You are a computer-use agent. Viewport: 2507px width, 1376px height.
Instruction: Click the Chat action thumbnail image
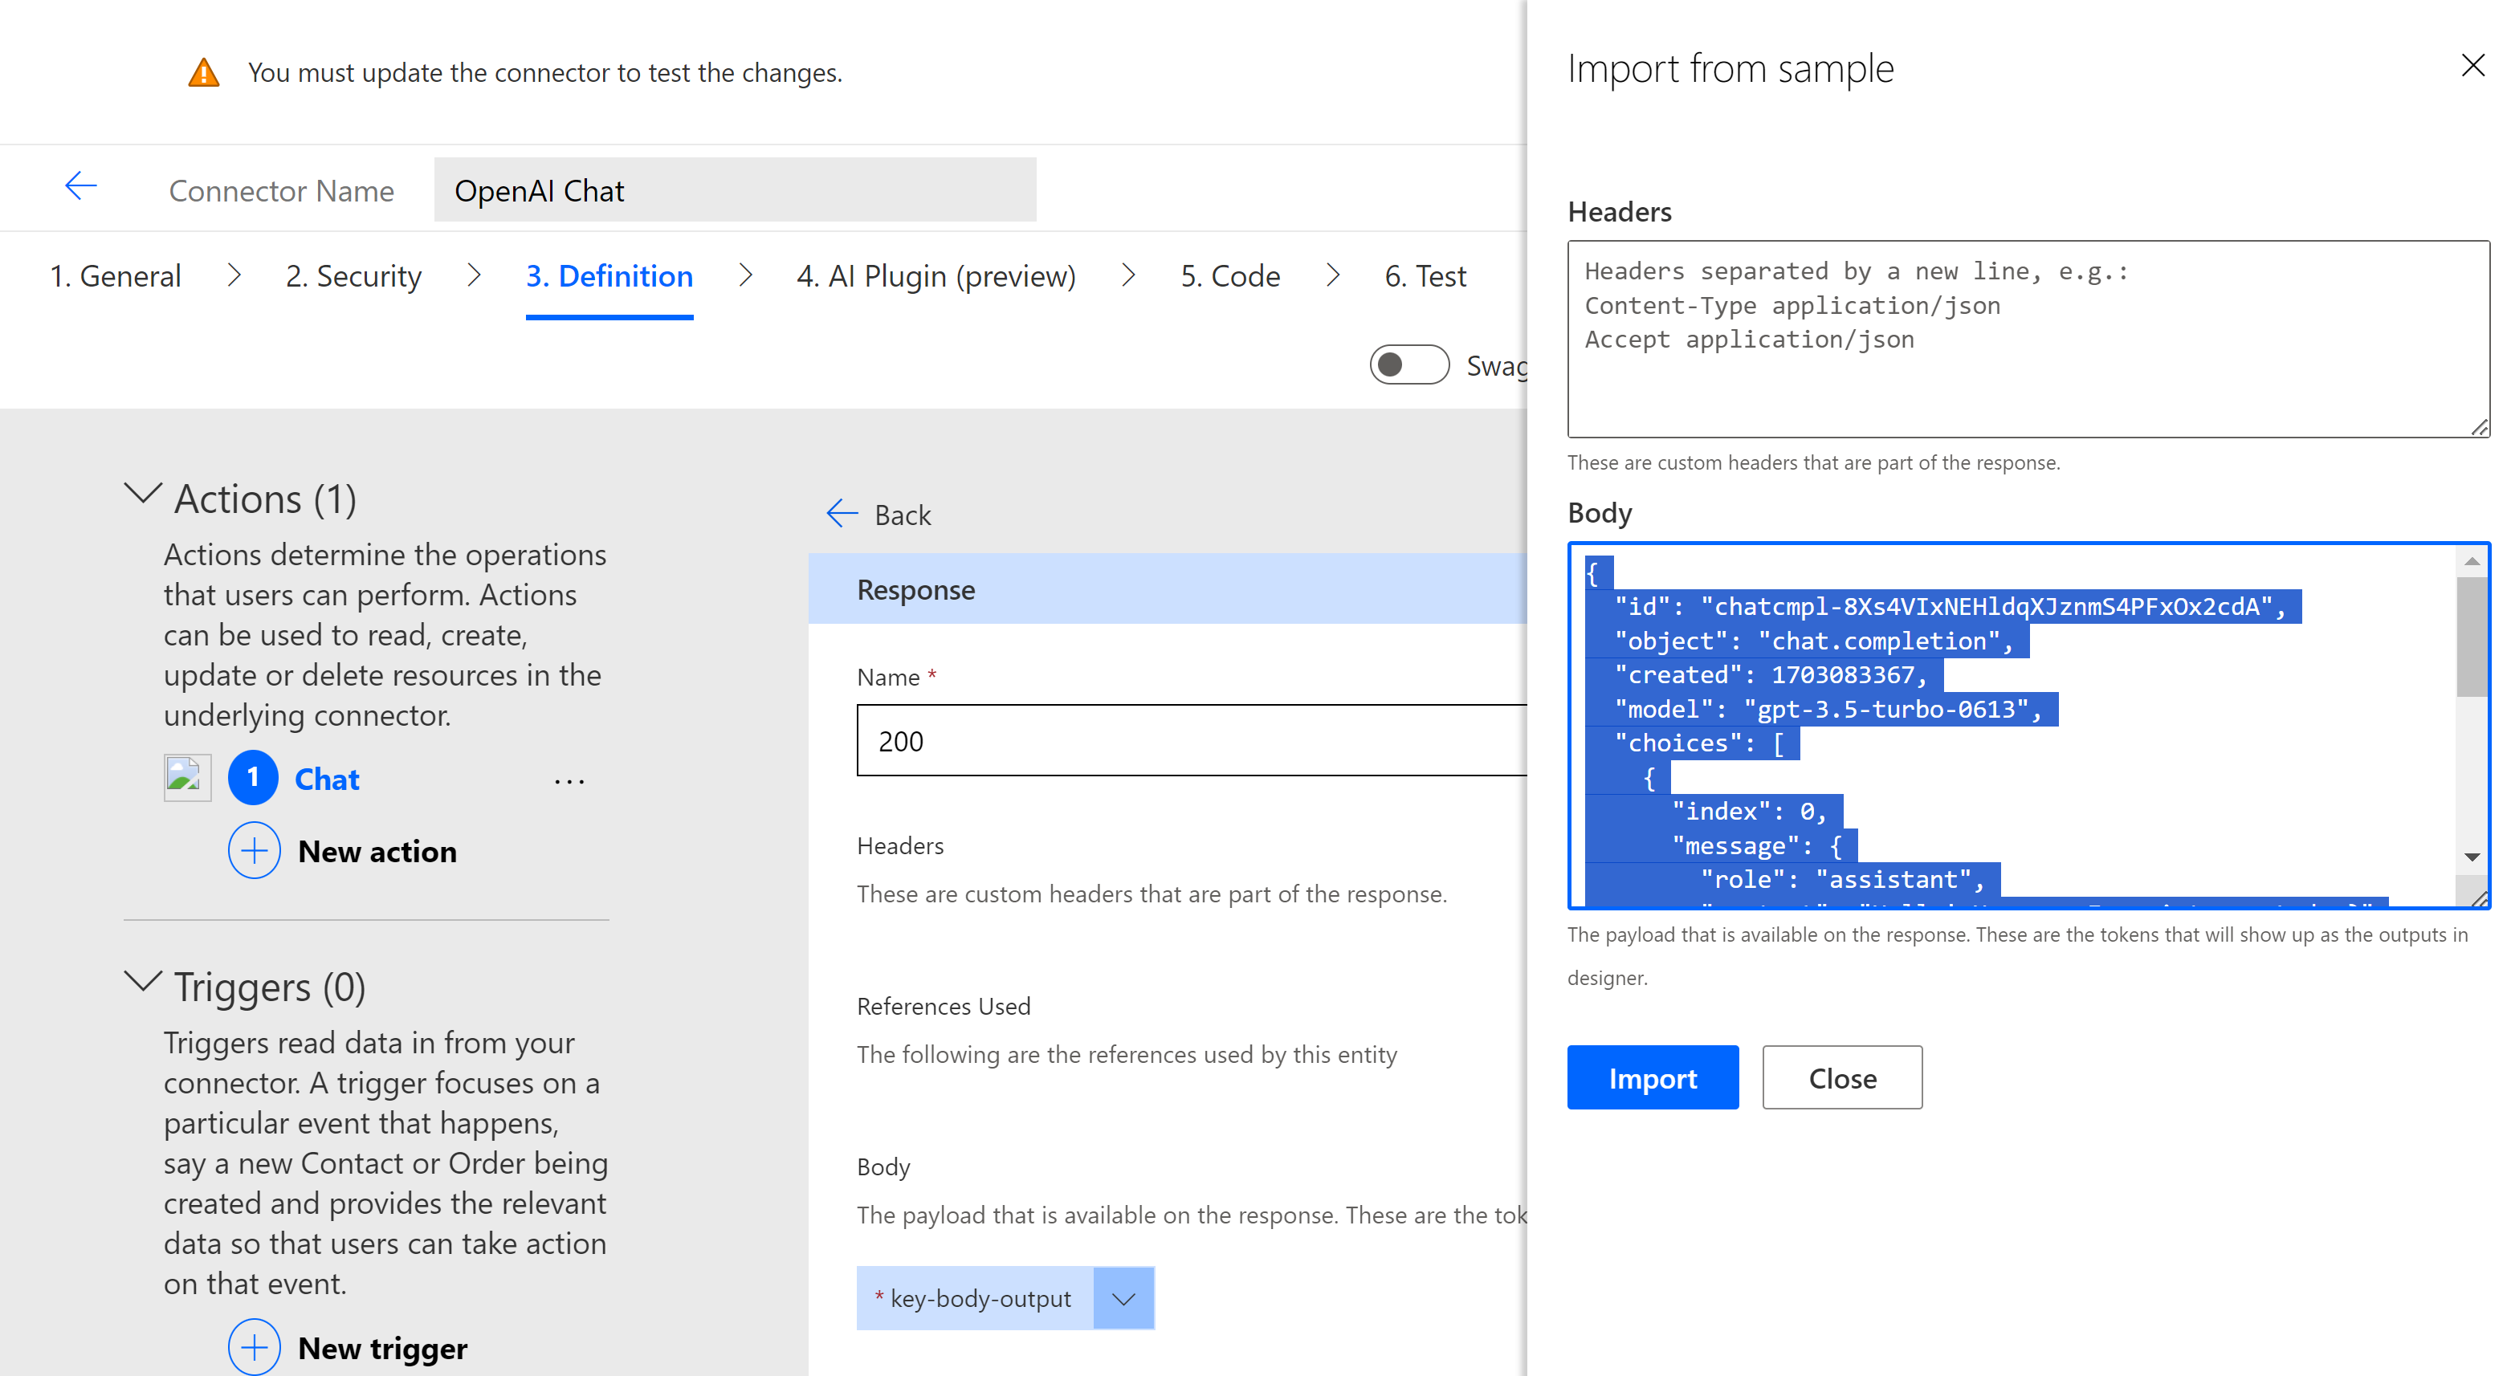tap(187, 779)
